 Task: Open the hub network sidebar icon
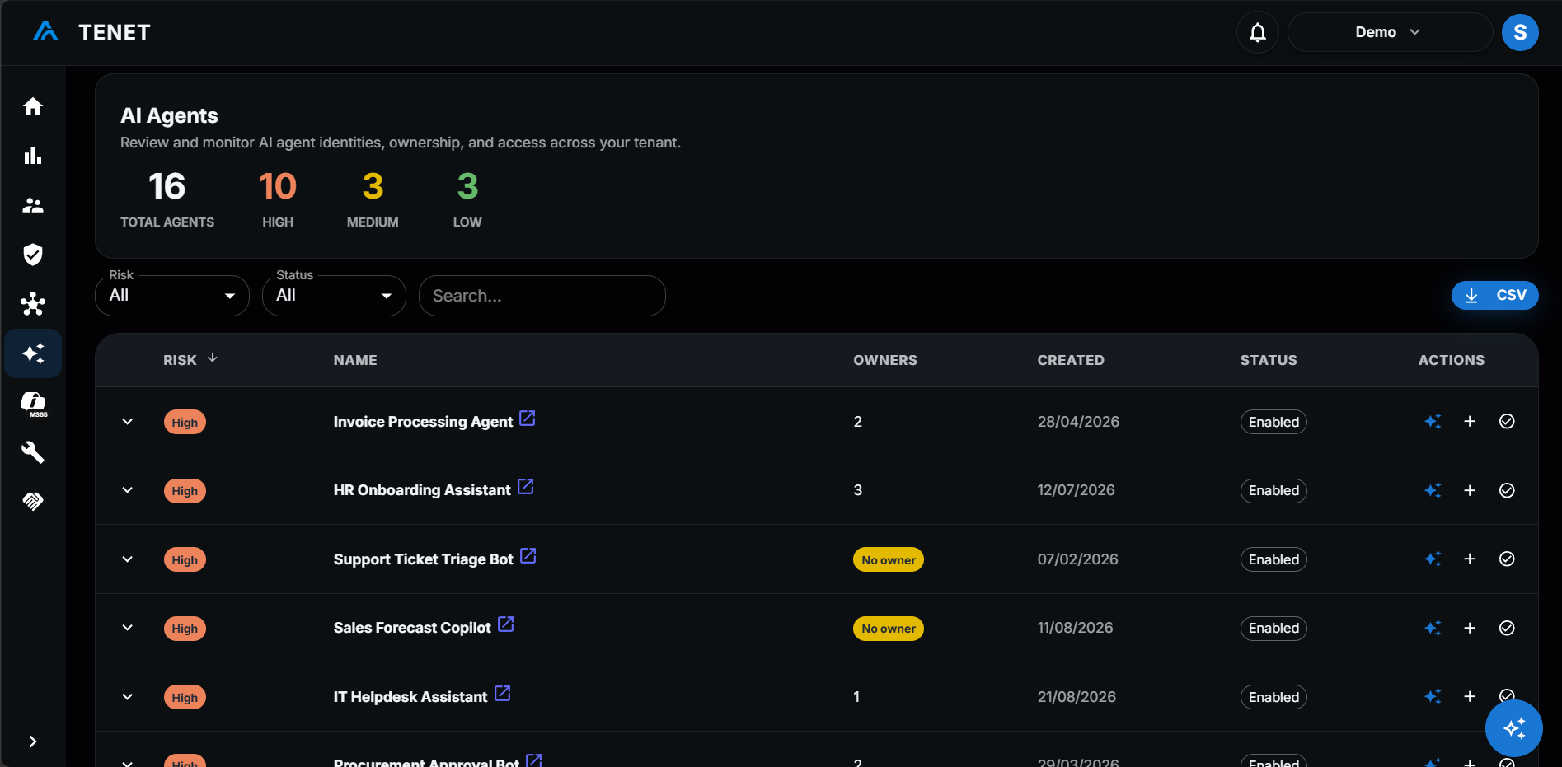[33, 304]
